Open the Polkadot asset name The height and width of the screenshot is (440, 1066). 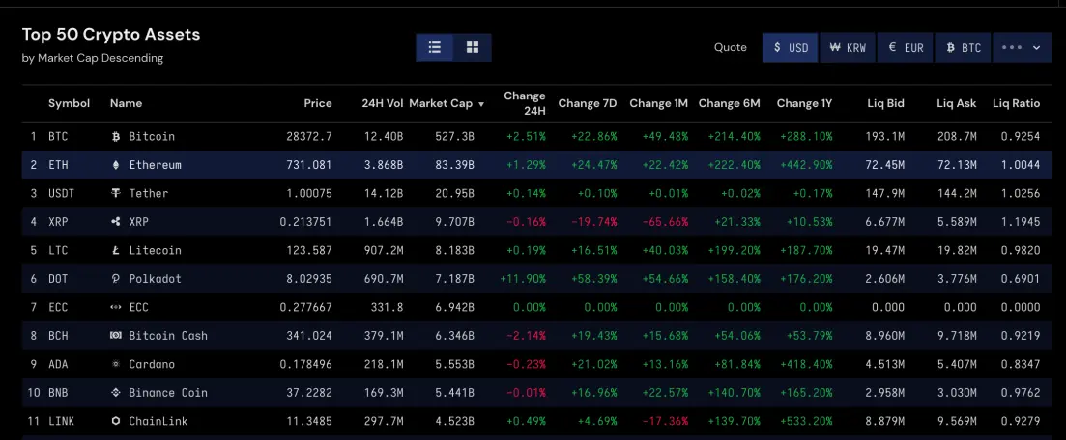point(155,279)
